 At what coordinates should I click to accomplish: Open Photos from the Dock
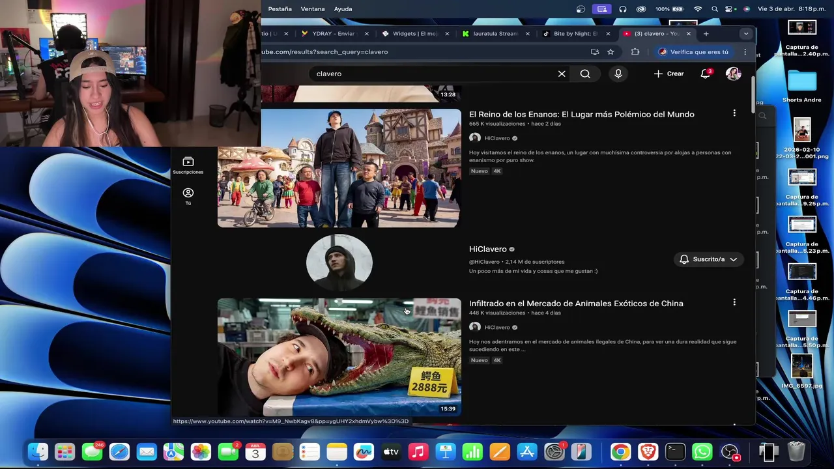pyautogui.click(x=201, y=451)
